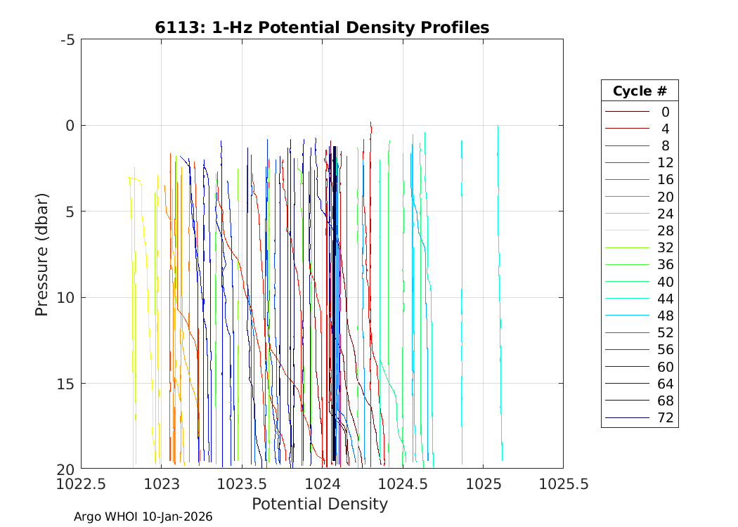Choose the cyan line swatch for cycle 44

(627, 299)
